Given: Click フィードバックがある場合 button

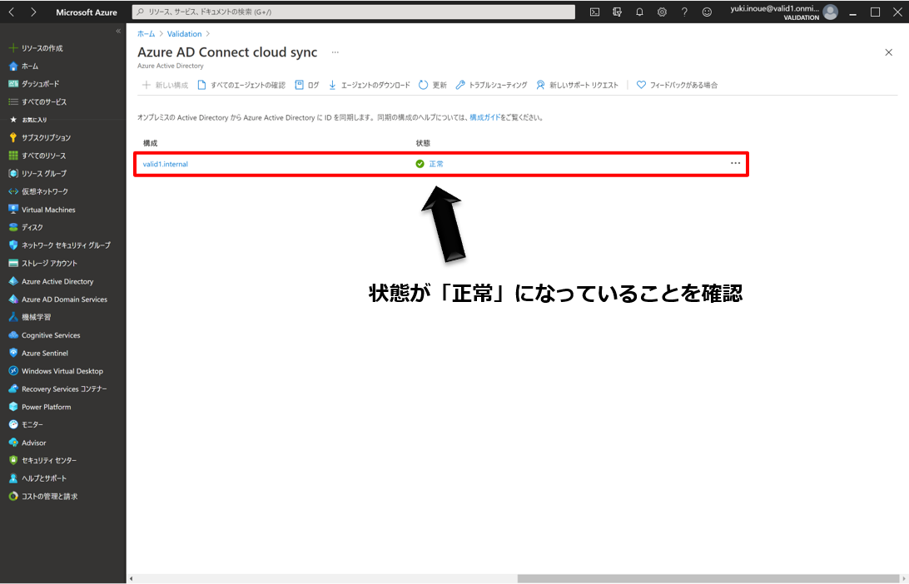Looking at the screenshot, I should (x=677, y=85).
